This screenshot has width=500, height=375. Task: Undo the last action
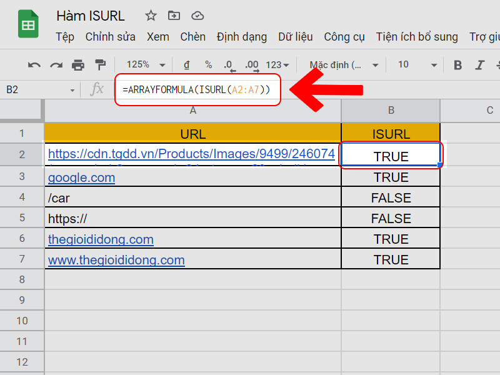point(34,65)
